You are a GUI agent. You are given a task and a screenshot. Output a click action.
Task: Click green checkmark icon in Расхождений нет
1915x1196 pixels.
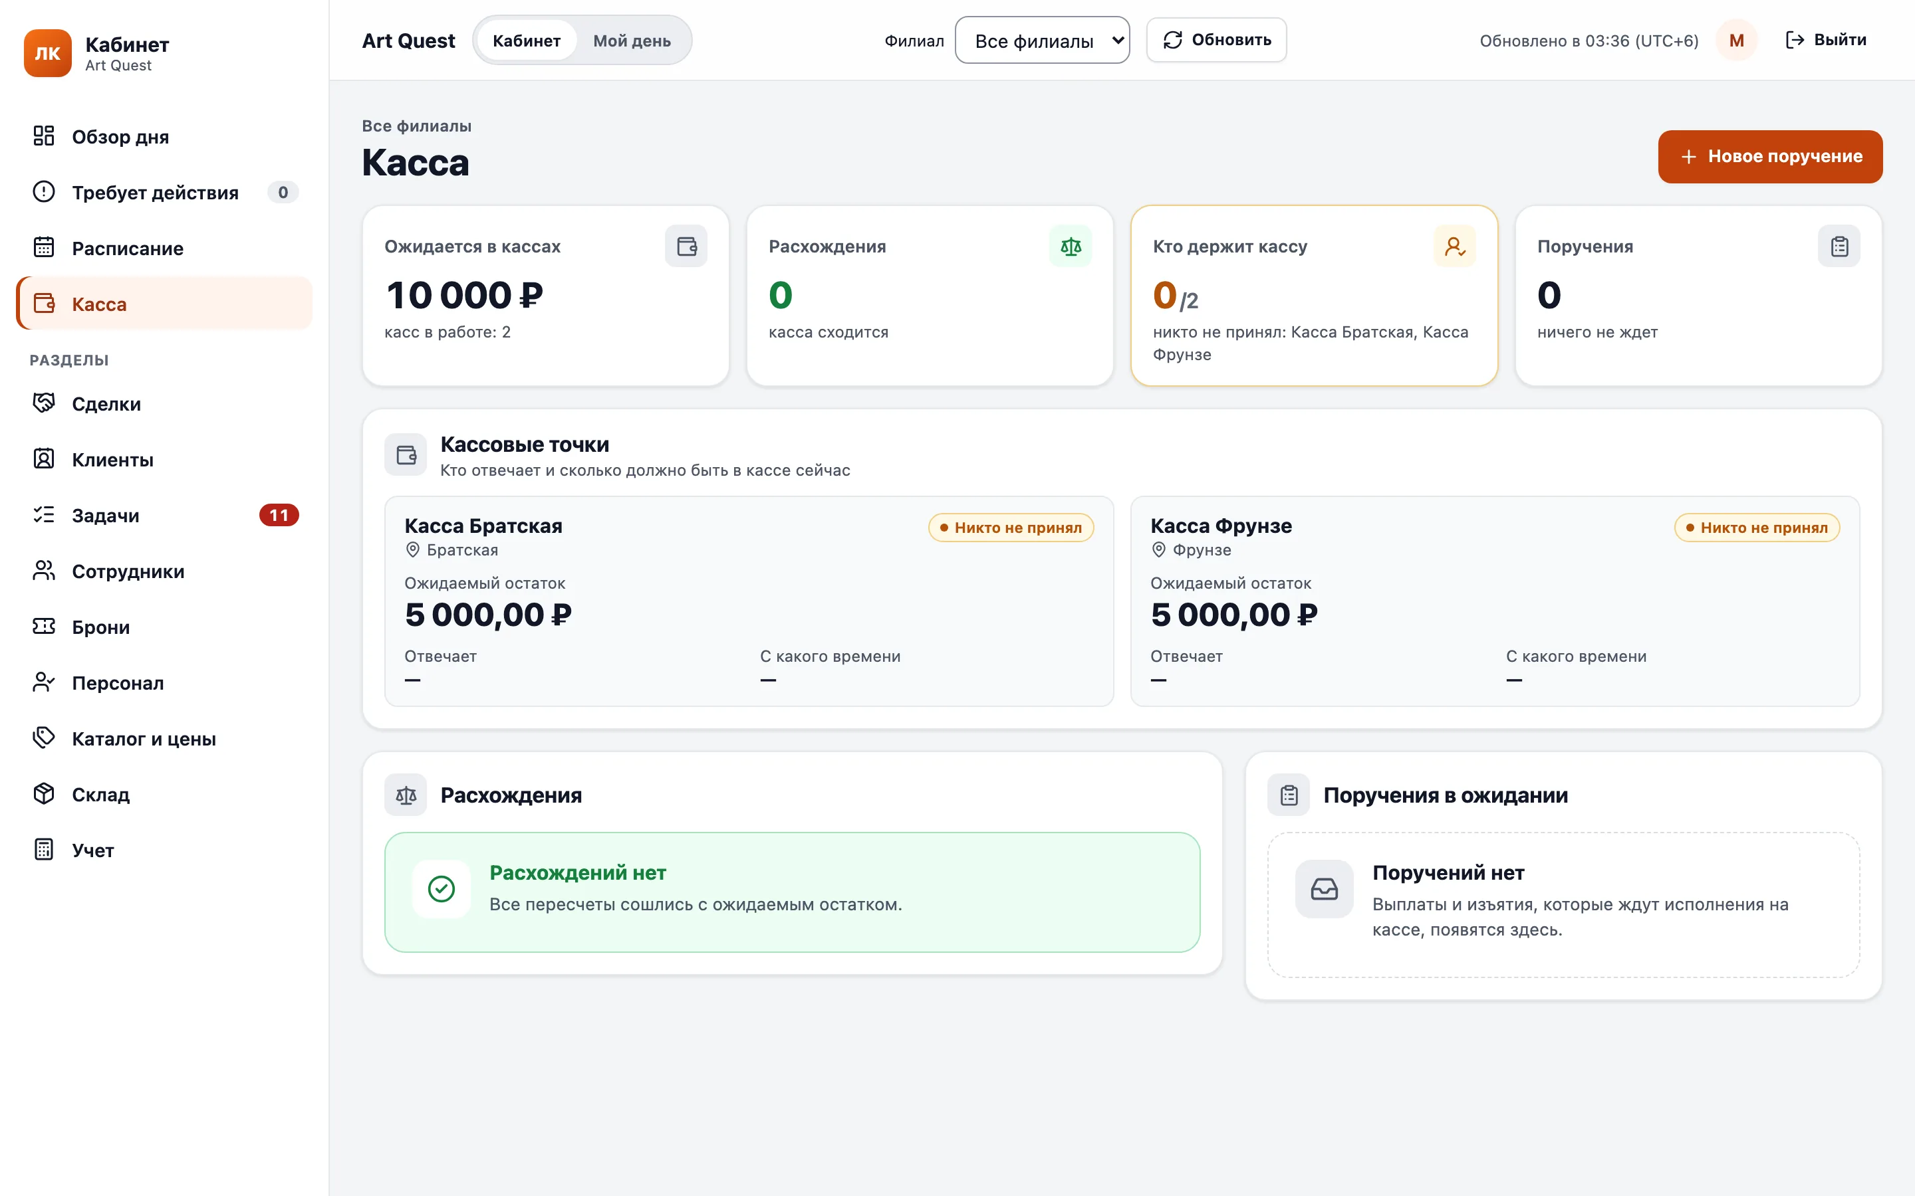(442, 889)
